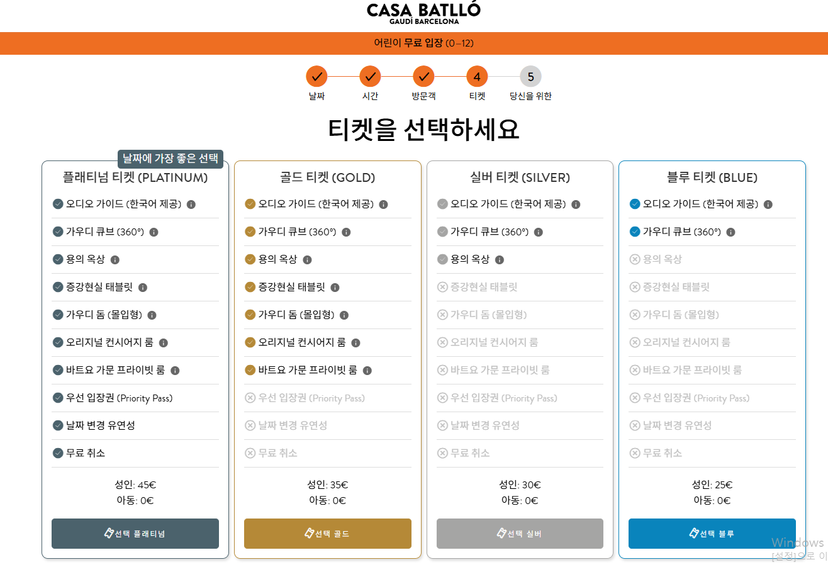Click info icon for Gold 오리지널 컨시어지 룸
This screenshot has width=828, height=572.
tap(355, 343)
